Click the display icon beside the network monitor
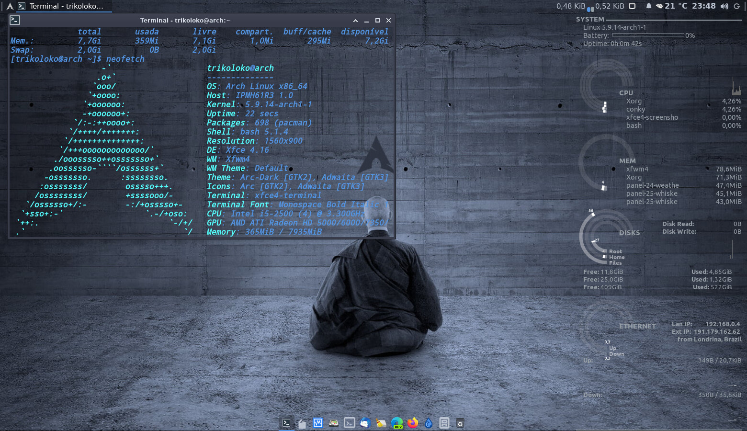Image resolution: width=747 pixels, height=431 pixels. (632, 6)
